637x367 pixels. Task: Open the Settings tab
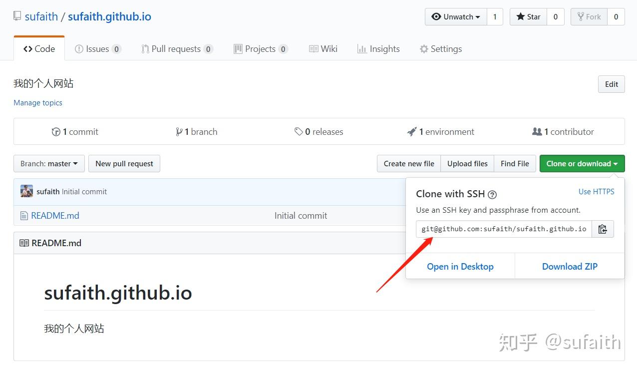coord(441,48)
